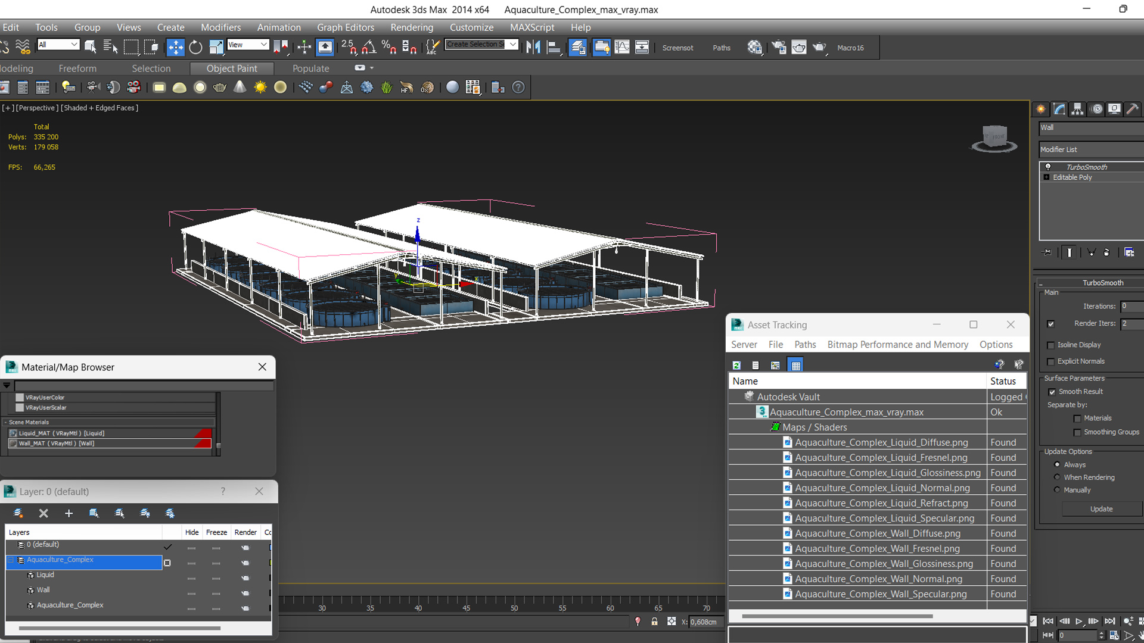This screenshot has height=643, width=1144.
Task: Toggle TurboSmooth modifier lightbulb visibility
Action: pos(1048,167)
